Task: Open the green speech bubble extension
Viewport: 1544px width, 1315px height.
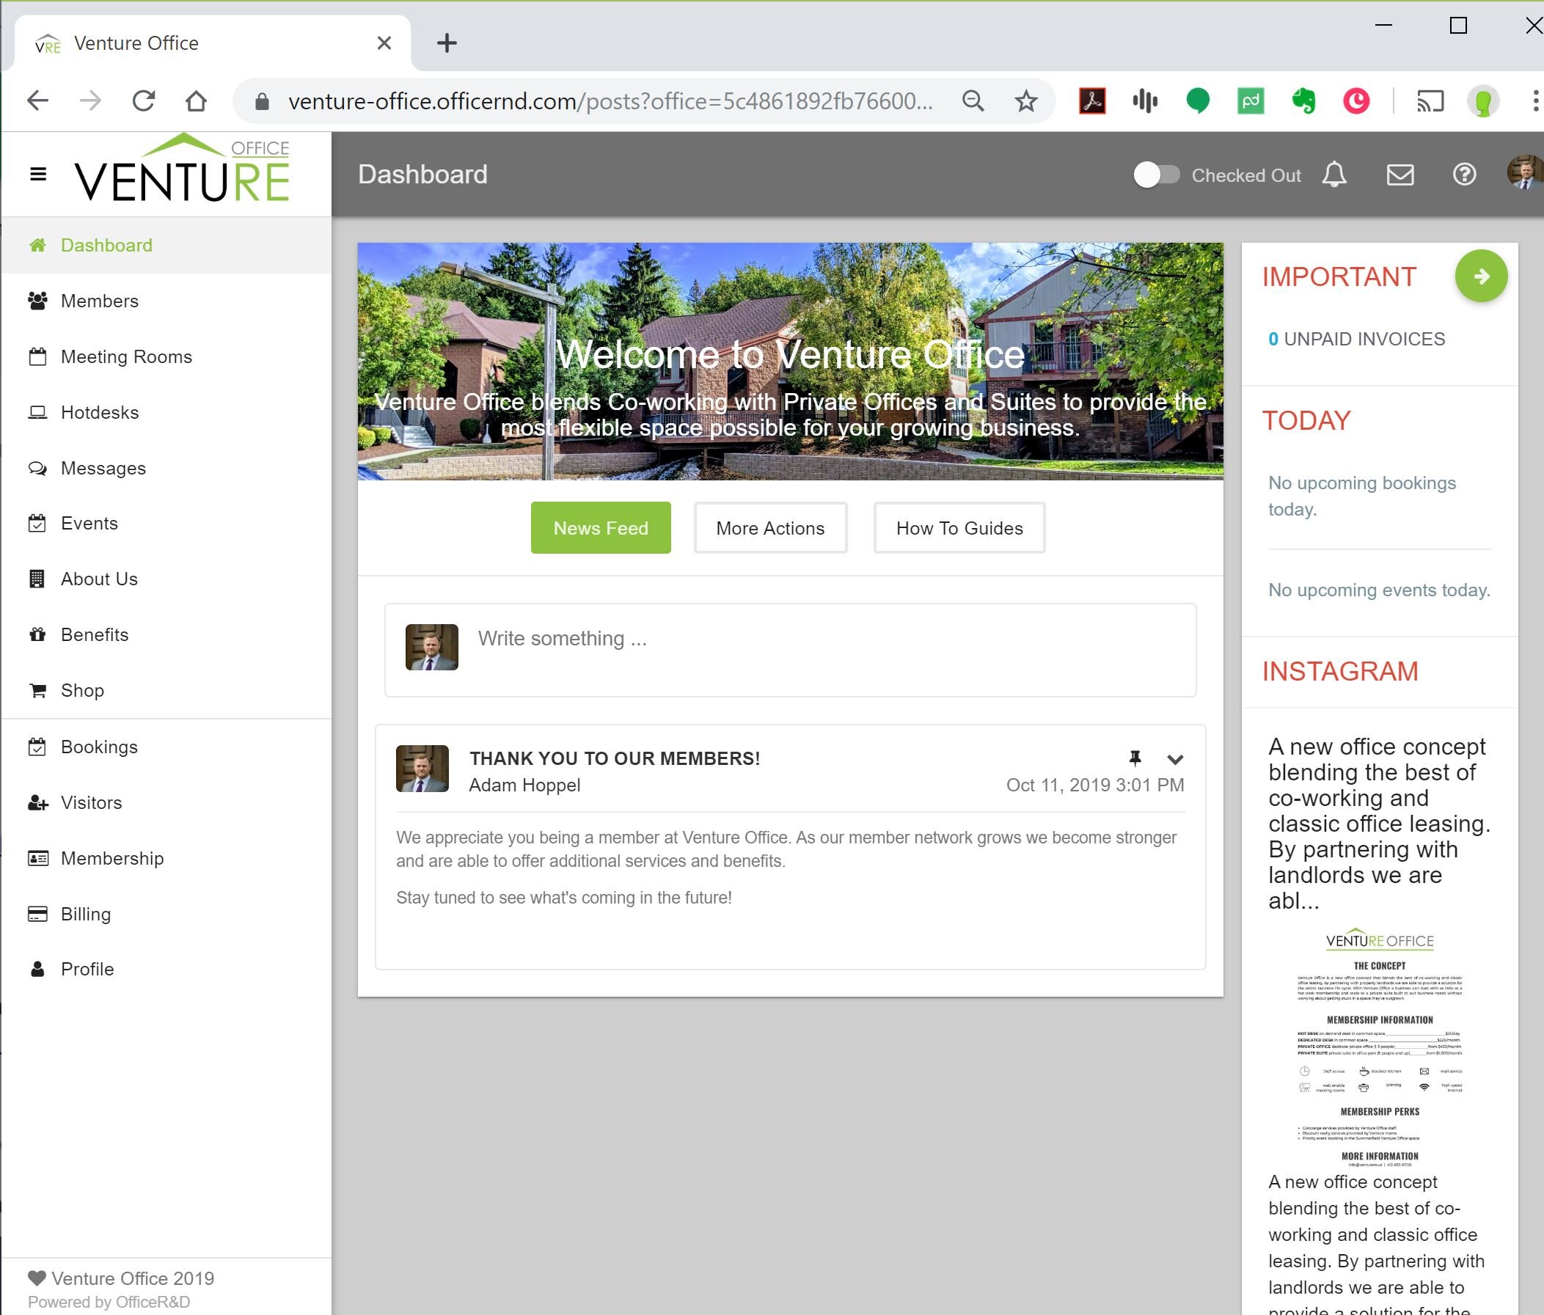Action: [1198, 100]
